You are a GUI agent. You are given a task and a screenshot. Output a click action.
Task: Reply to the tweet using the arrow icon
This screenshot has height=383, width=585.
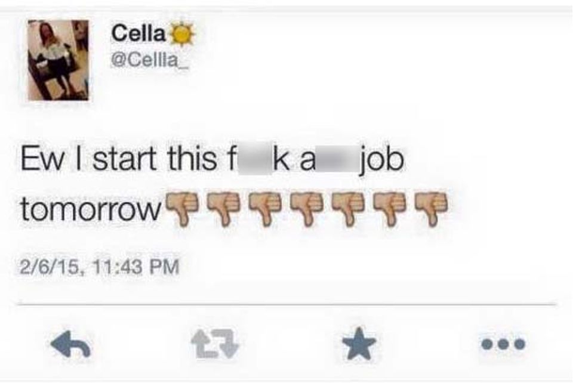pos(71,344)
